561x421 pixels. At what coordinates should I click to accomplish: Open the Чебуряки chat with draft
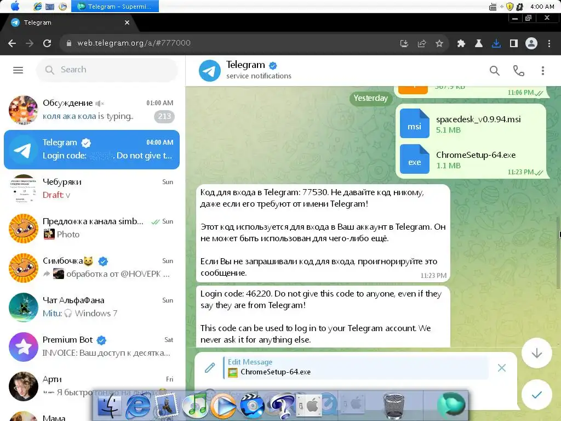(91, 189)
